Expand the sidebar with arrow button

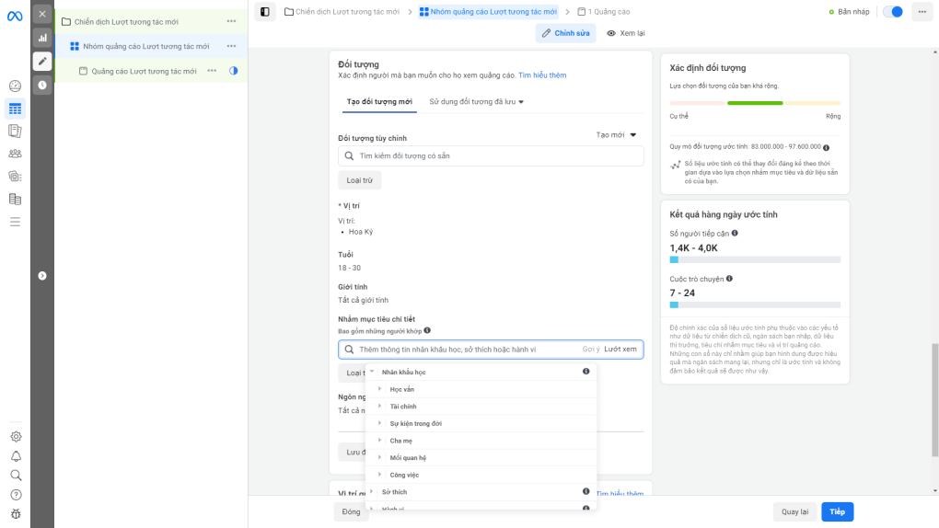click(x=42, y=276)
